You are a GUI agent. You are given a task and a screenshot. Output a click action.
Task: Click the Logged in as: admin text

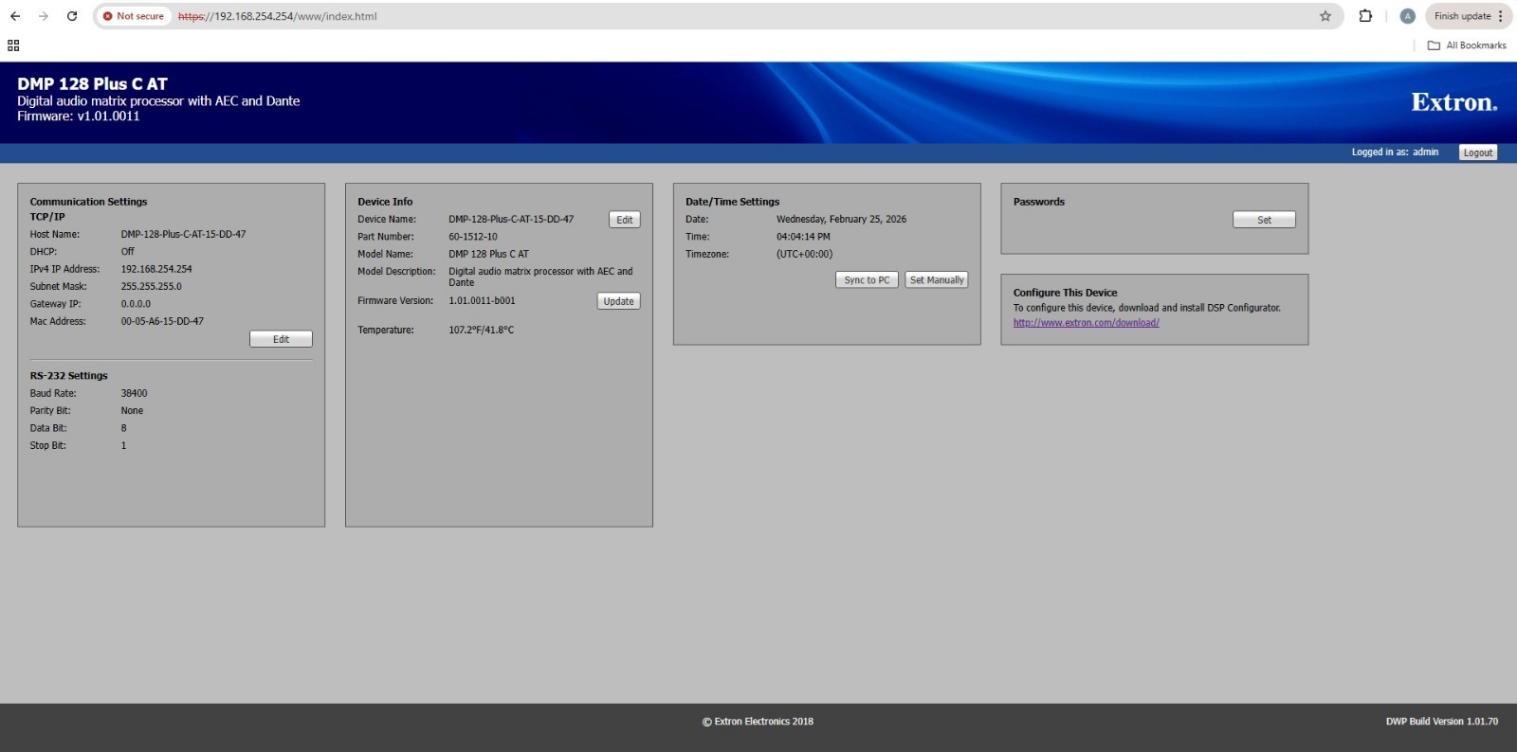point(1395,152)
